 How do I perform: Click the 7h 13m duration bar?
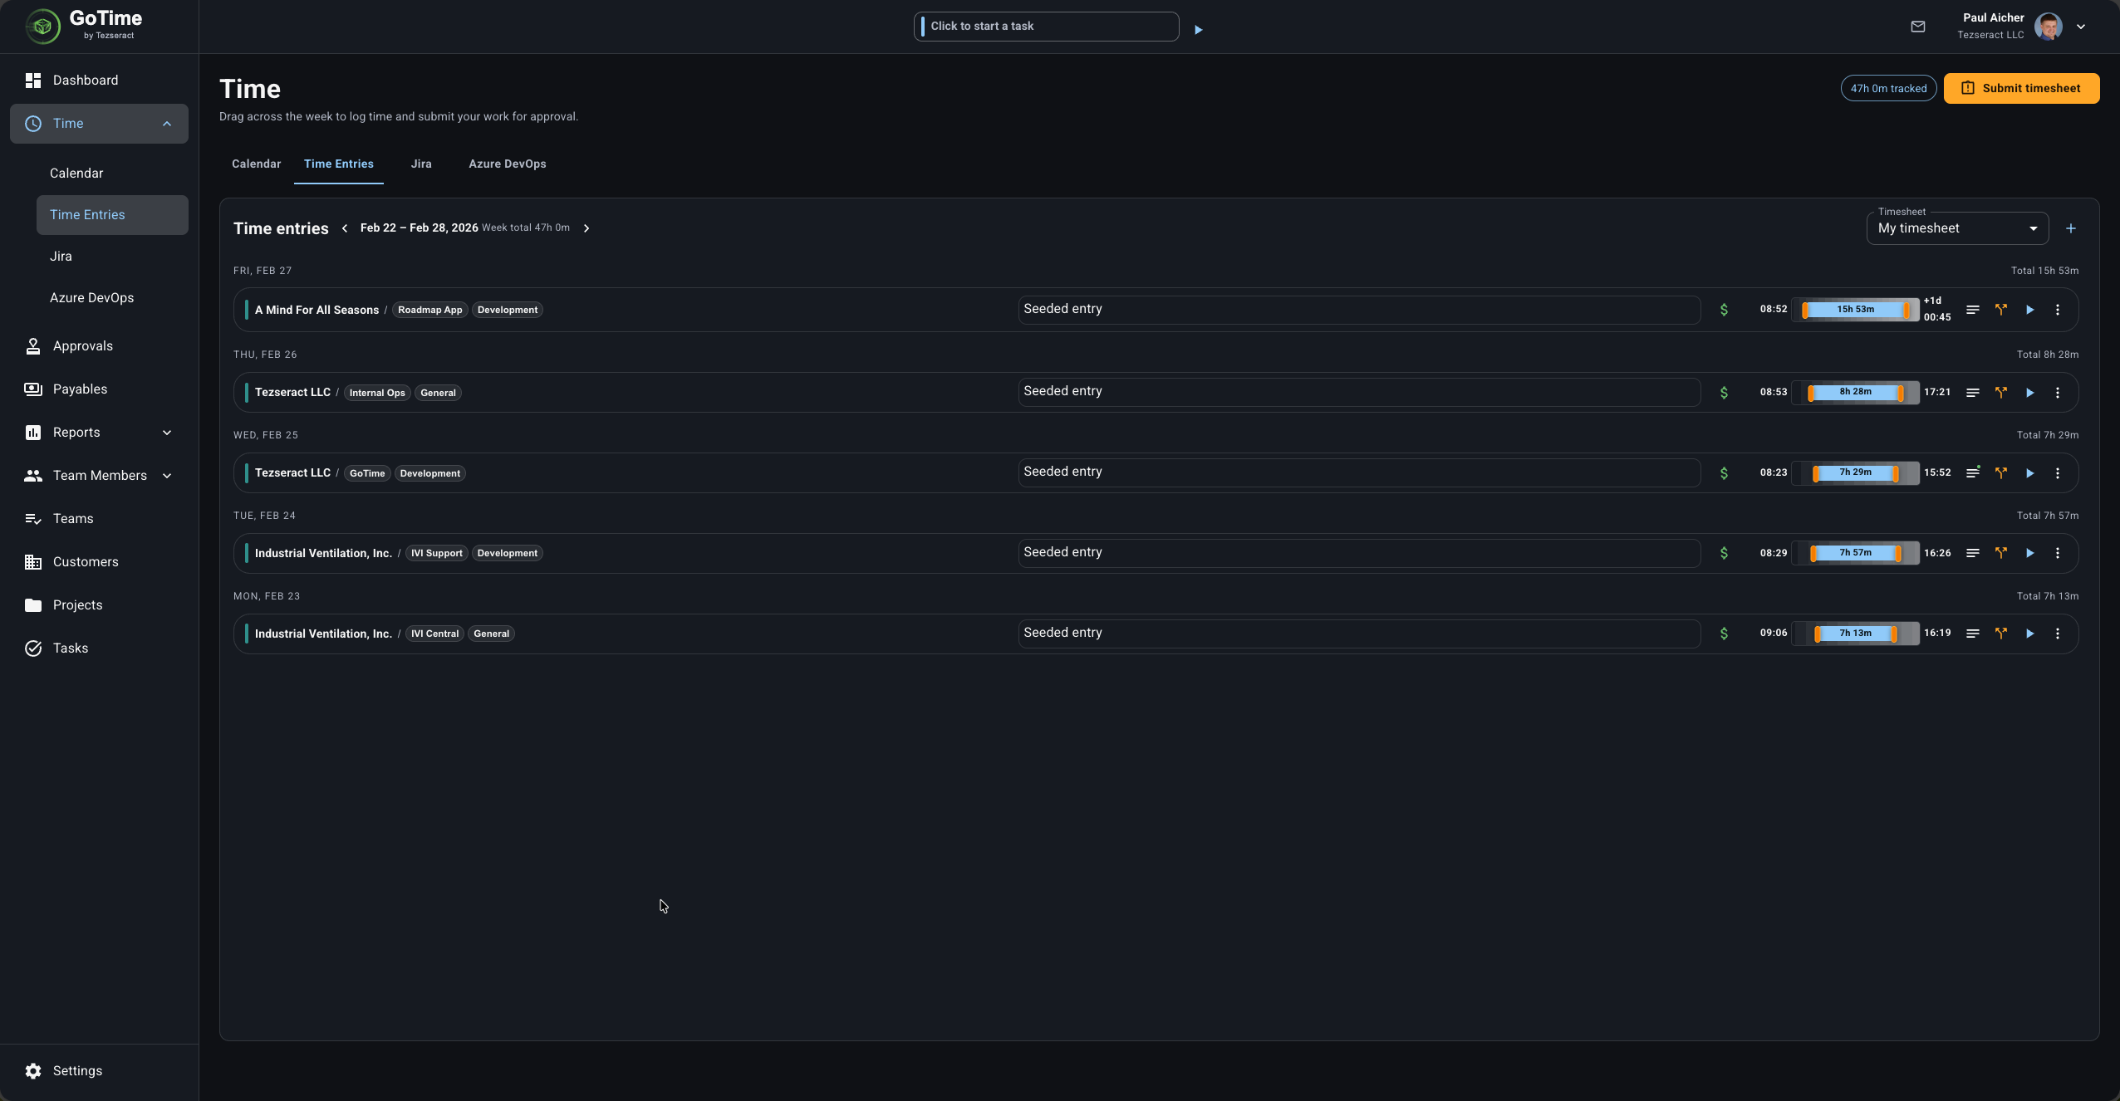click(1855, 634)
